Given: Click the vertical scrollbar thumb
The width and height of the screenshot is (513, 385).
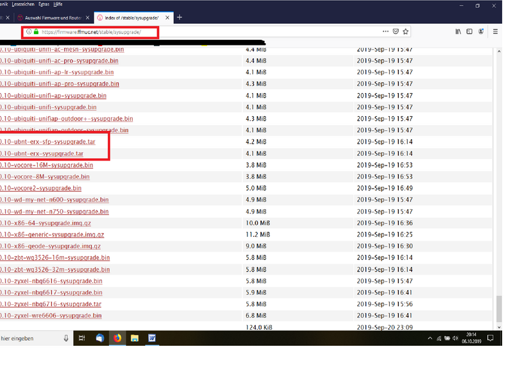Looking at the screenshot, I should [499, 309].
